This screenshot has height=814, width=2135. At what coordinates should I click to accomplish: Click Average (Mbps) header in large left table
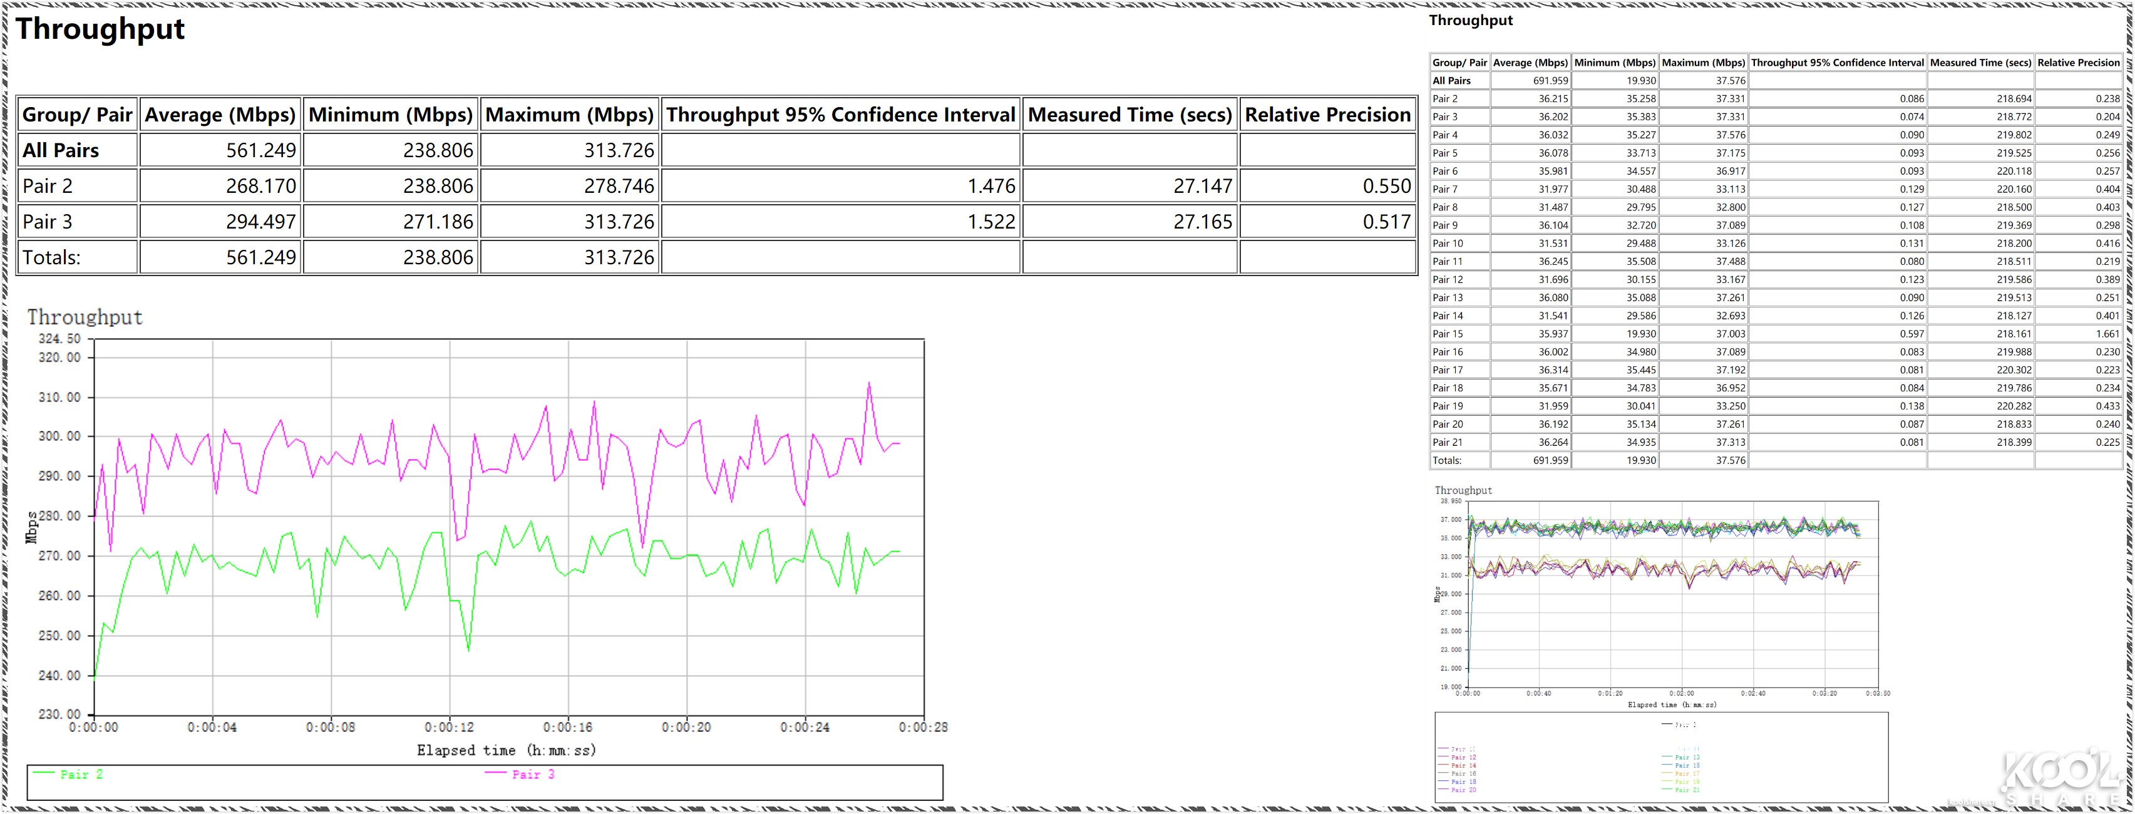tap(220, 115)
